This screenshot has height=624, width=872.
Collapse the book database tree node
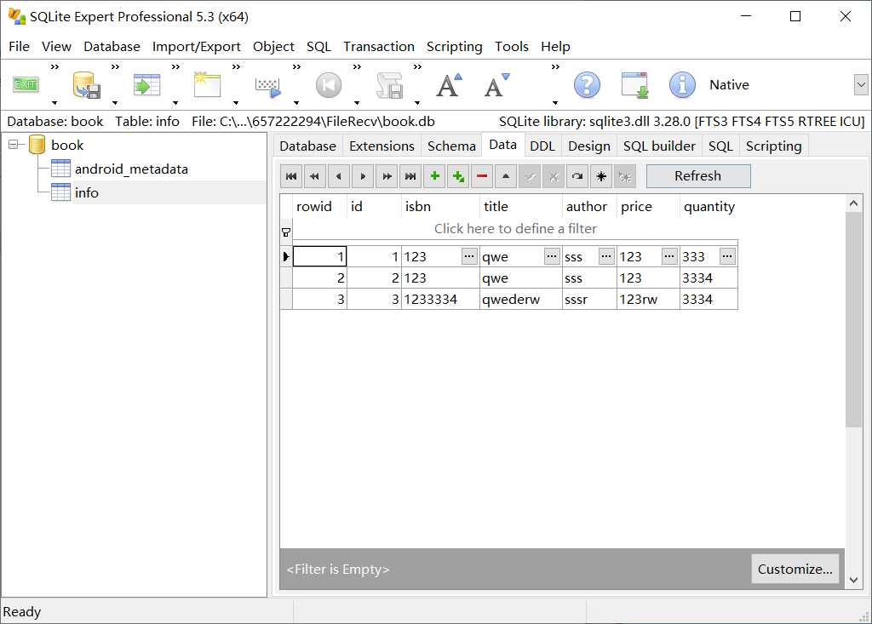[x=14, y=145]
